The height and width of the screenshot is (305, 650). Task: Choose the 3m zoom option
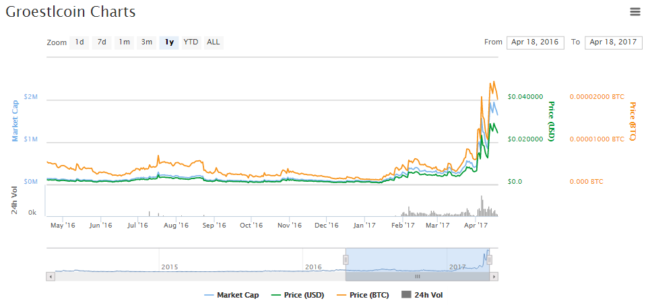[x=146, y=42]
